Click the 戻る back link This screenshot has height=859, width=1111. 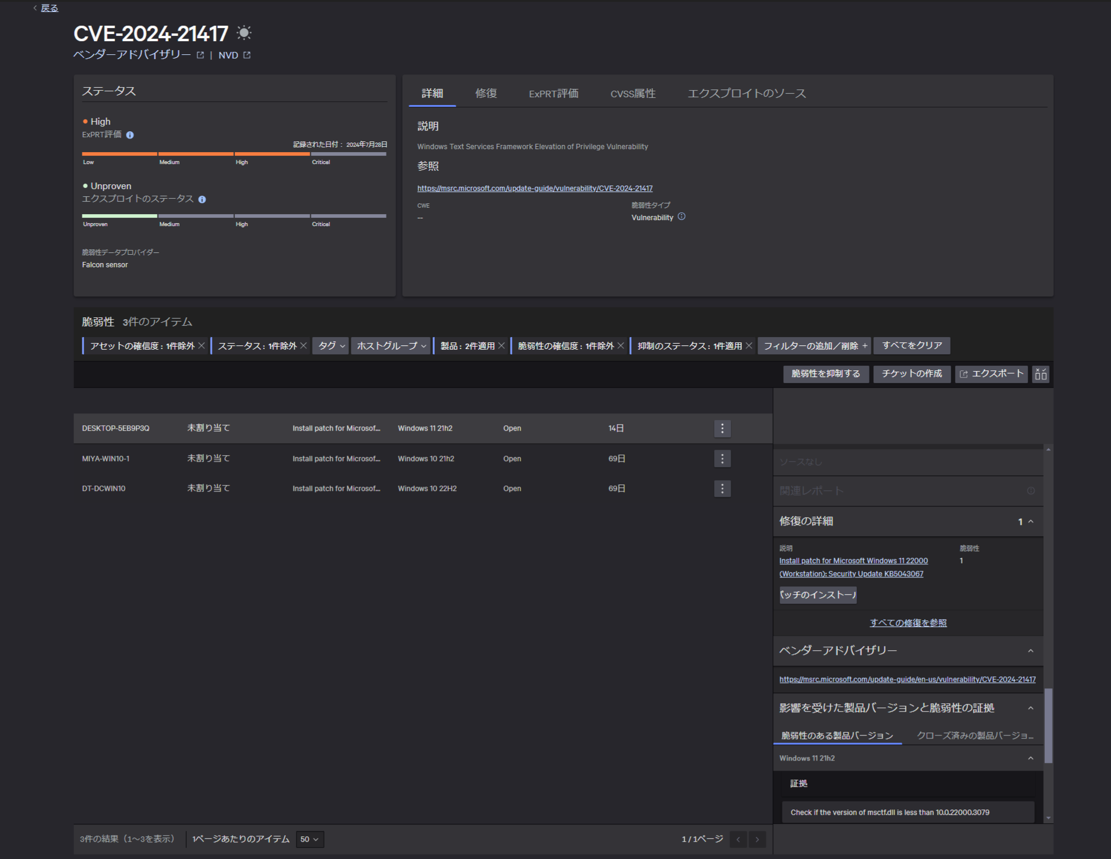tap(49, 8)
